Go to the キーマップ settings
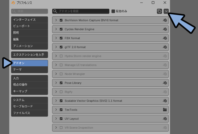This screenshot has height=134, width=198. point(29,91)
